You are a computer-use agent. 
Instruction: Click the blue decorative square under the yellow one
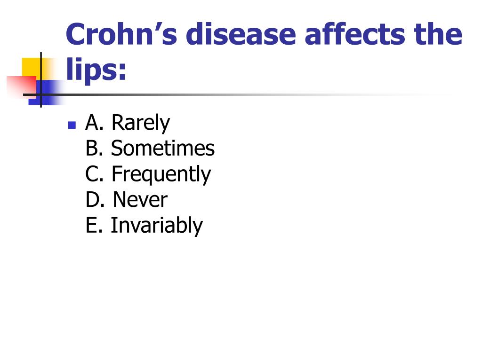(46, 93)
